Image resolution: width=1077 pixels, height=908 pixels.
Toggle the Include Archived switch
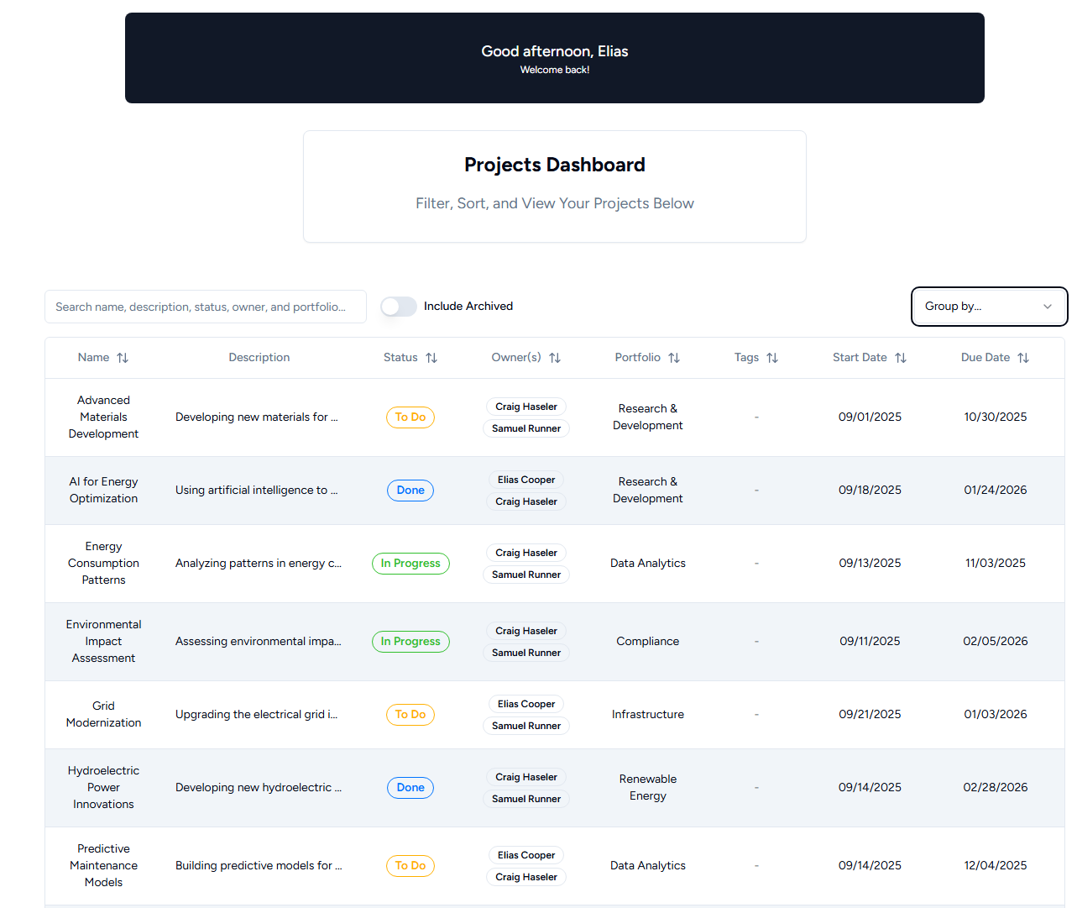(399, 307)
